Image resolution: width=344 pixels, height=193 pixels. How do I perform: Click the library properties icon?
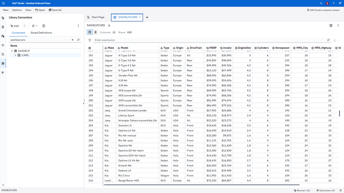coord(44,26)
